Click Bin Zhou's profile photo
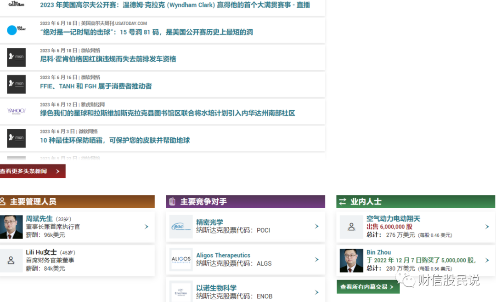This screenshot has height=302, width=496. 351,260
